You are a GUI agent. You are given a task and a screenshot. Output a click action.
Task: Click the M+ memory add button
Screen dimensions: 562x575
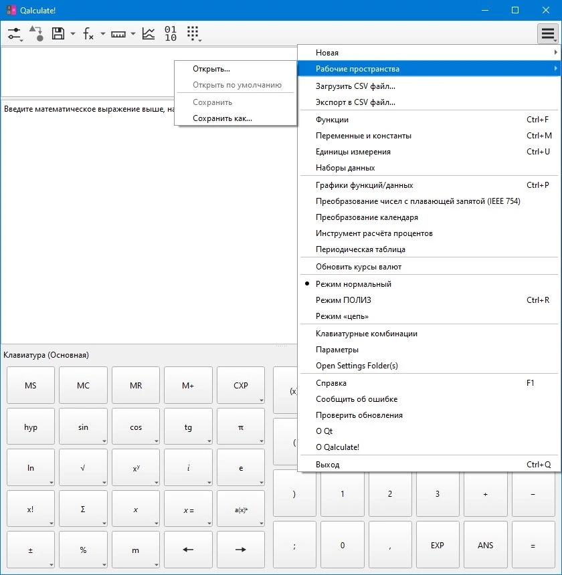pyautogui.click(x=188, y=385)
